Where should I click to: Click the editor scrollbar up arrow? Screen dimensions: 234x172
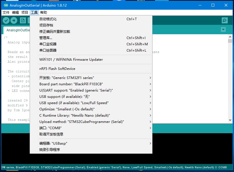(x=230, y=37)
